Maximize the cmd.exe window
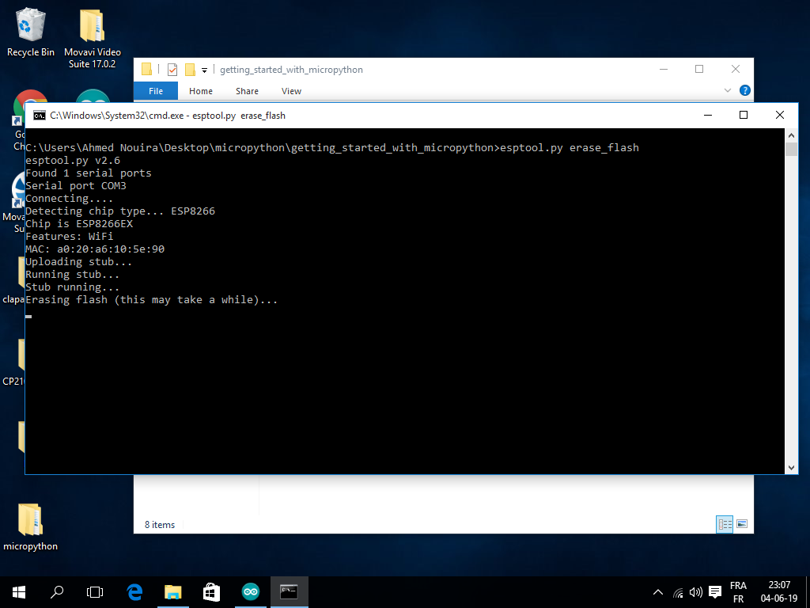810x608 pixels. click(744, 115)
